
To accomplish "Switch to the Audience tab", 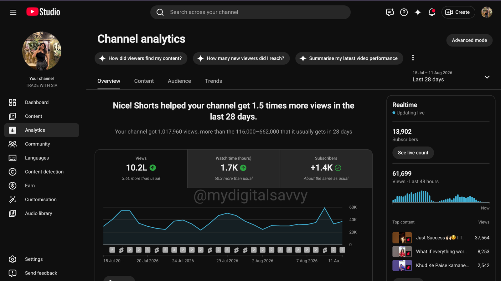I will pyautogui.click(x=179, y=81).
